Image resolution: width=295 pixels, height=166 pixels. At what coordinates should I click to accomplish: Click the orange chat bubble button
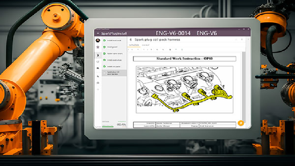[x=240, y=123]
